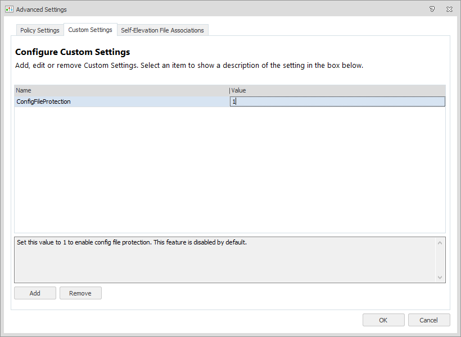The width and height of the screenshot is (461, 337).
Task: Sort by the Name column header
Action: (121, 90)
